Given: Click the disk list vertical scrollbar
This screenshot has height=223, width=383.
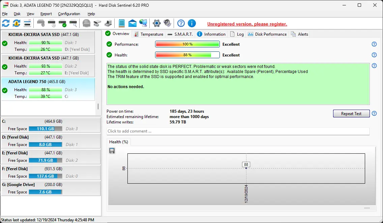Looking at the screenshot, I should 98,107.
